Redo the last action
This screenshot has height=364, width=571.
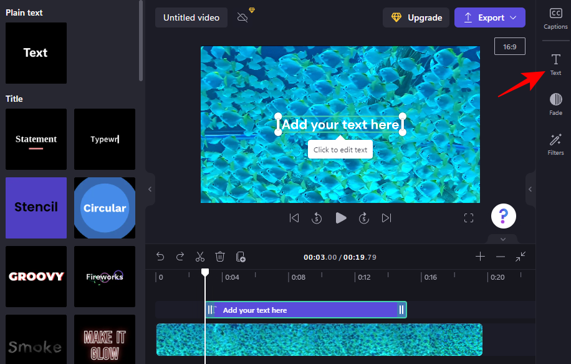[x=180, y=257]
